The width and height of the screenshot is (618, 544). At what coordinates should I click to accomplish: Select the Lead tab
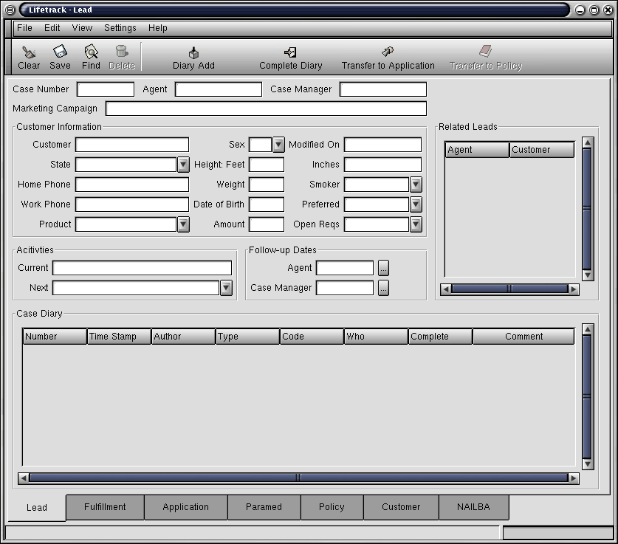point(37,507)
